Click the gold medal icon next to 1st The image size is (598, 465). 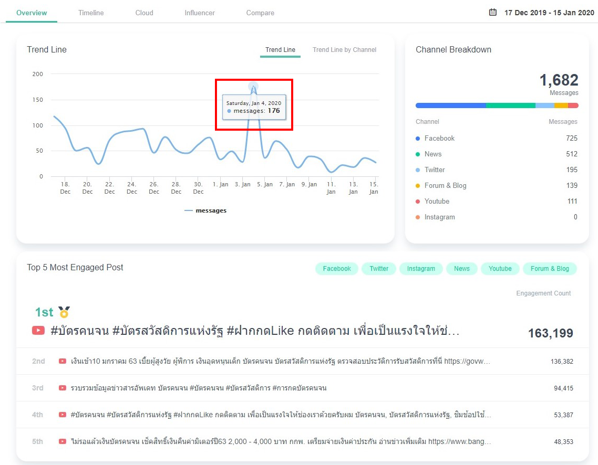64,312
